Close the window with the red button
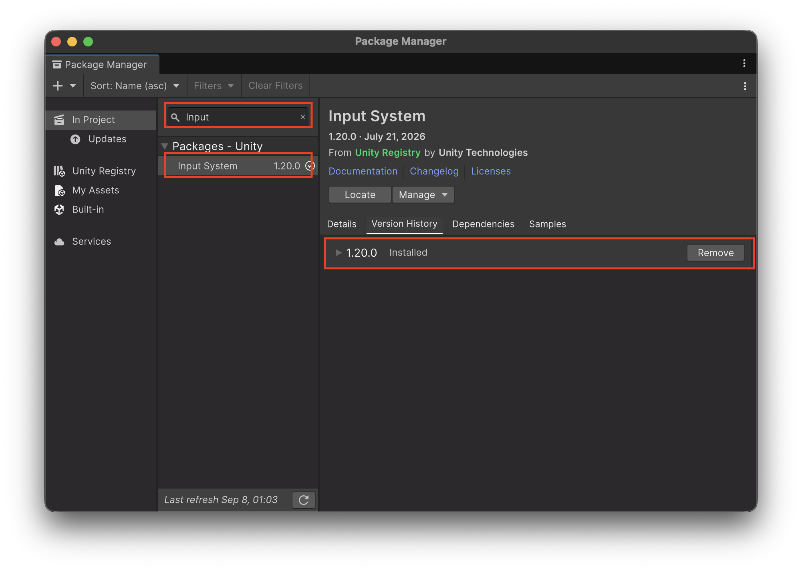This screenshot has width=802, height=571. coord(56,42)
